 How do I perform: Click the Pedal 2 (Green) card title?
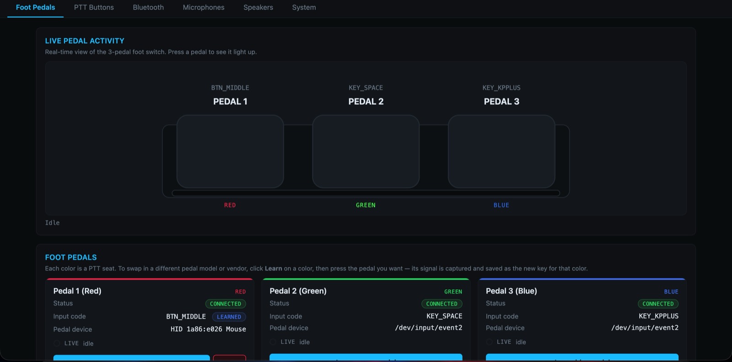(298, 291)
